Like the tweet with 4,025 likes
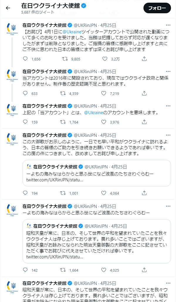This screenshot has width=176, height=302. (104, 270)
